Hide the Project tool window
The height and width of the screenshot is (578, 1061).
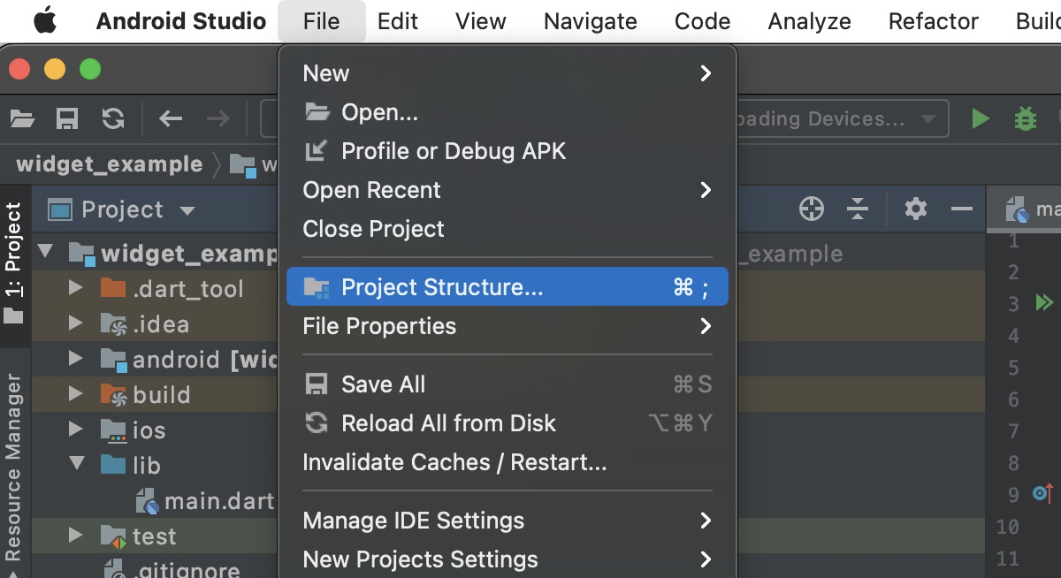(961, 209)
